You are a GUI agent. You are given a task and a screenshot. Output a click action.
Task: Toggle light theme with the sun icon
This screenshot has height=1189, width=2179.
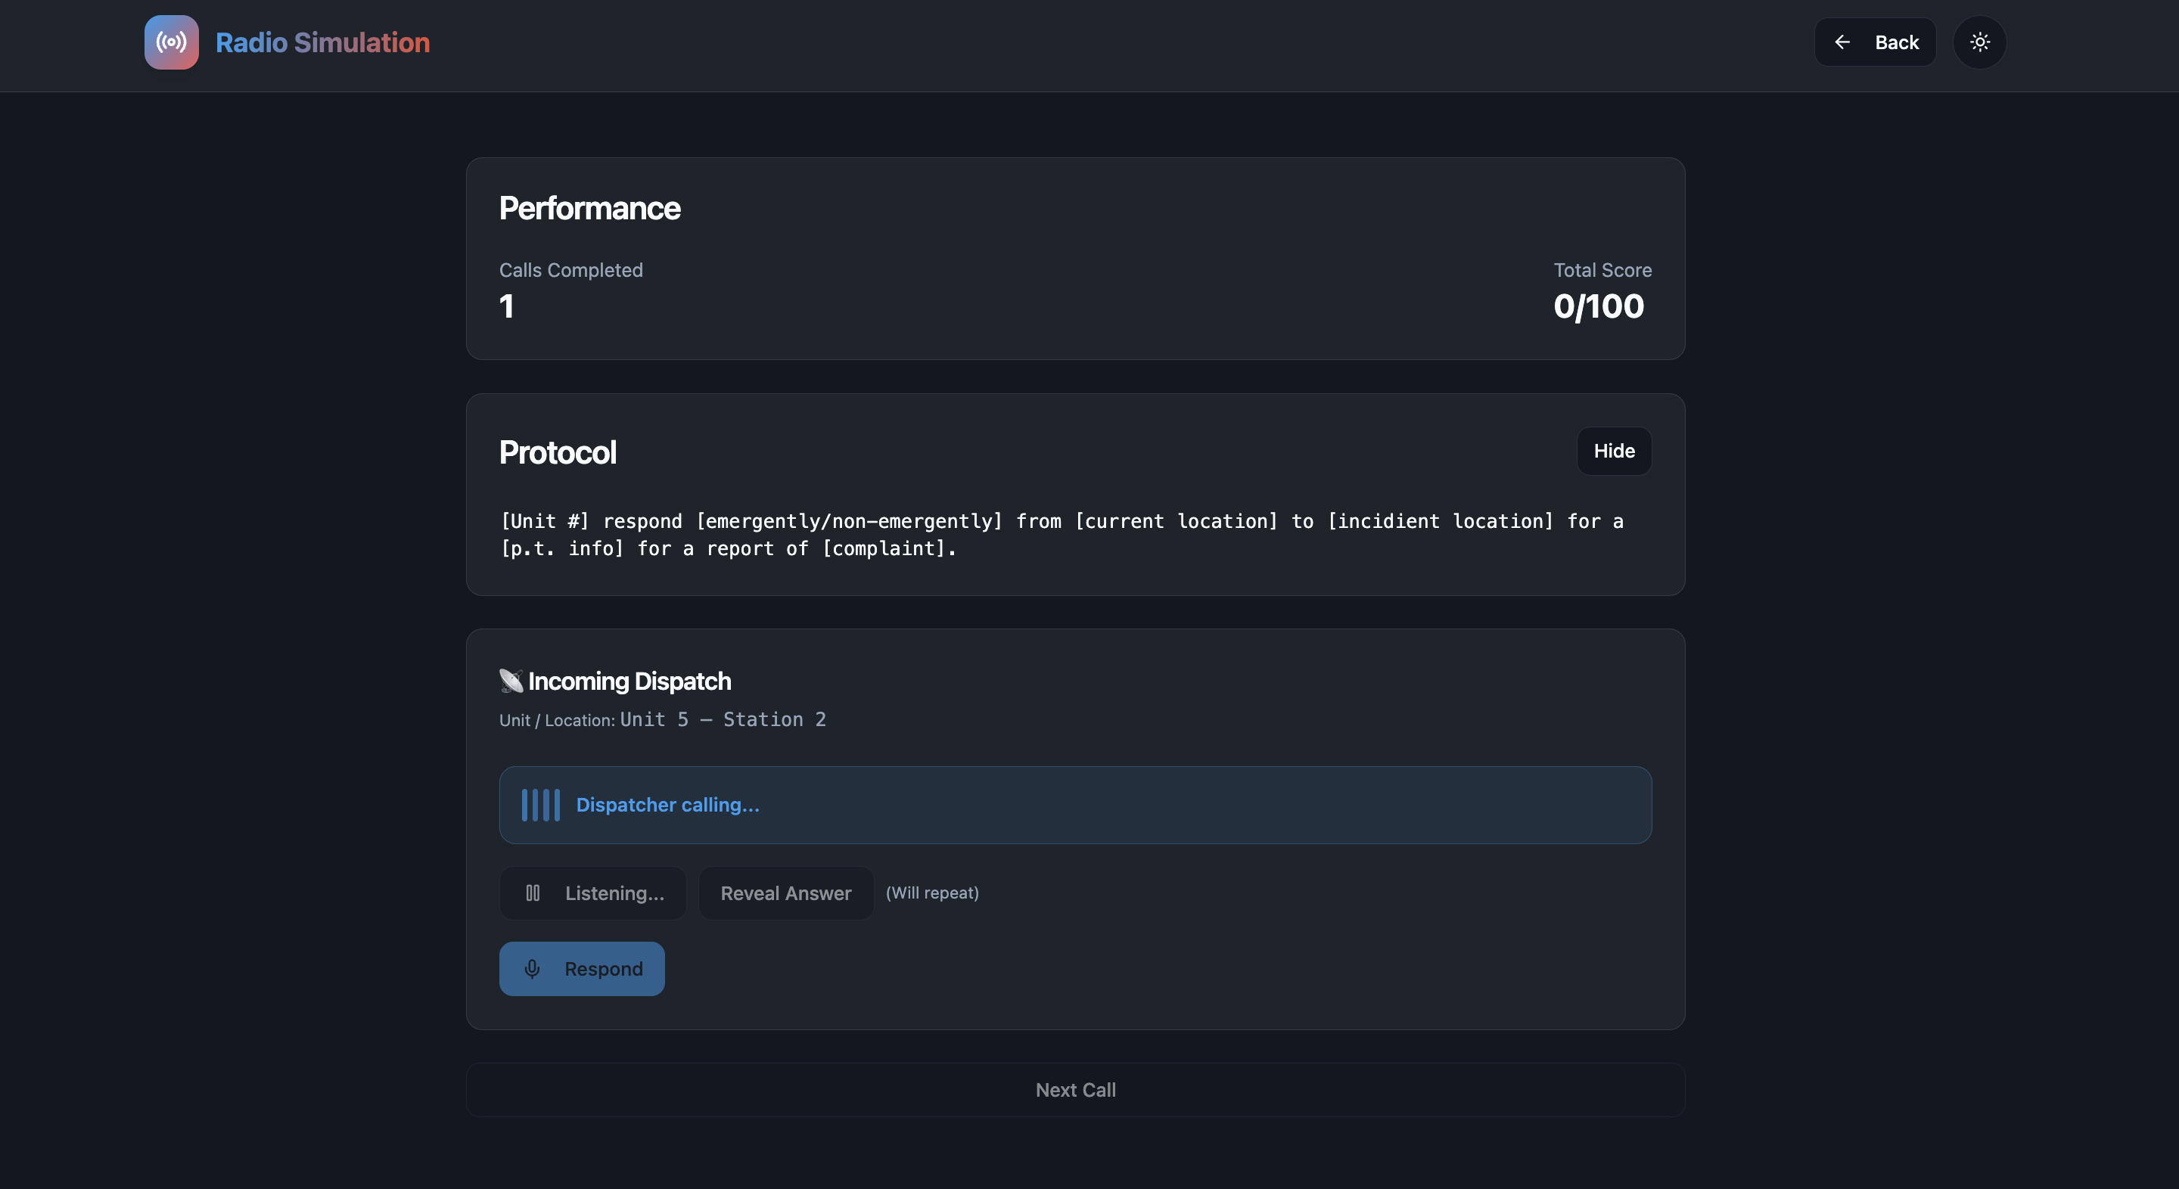(x=1979, y=42)
